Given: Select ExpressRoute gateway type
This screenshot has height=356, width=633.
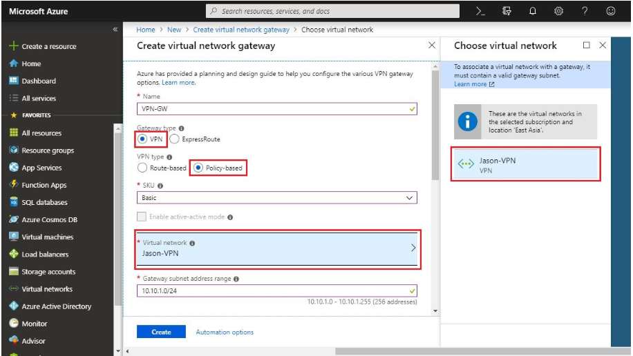Looking at the screenshot, I should pyautogui.click(x=174, y=139).
